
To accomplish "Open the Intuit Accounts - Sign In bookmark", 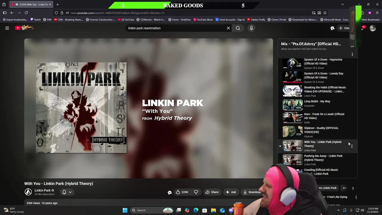I will [x=230, y=20].
